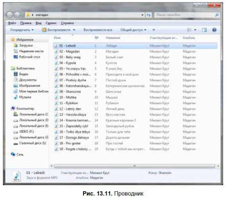Screen dimensions: 226x198
Task: Click the Компьютер icon in sidebar
Action: (x=13, y=108)
